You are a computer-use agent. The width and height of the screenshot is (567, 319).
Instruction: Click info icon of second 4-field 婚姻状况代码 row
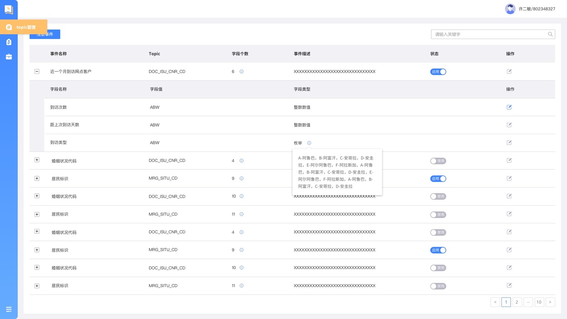242,232
